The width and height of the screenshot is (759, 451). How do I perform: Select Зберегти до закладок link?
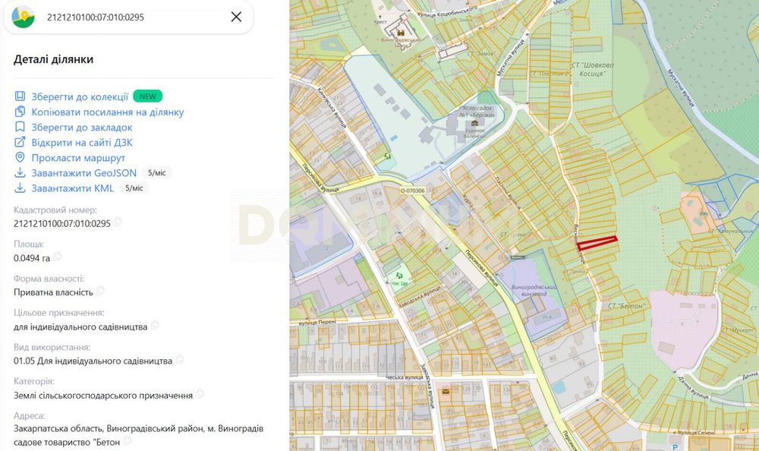click(x=82, y=128)
